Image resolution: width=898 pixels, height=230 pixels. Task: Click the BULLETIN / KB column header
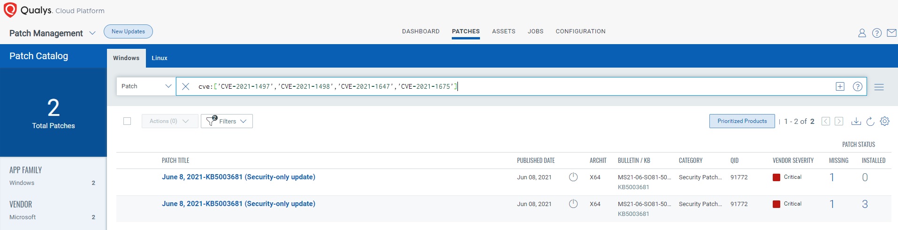point(634,161)
